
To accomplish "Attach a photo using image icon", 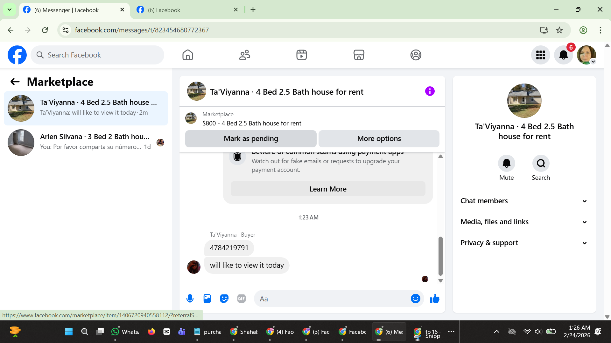I will click(x=207, y=299).
